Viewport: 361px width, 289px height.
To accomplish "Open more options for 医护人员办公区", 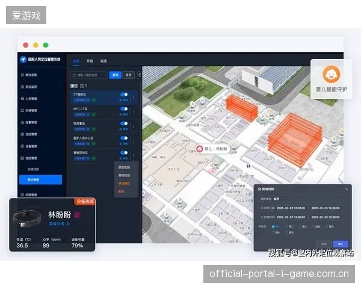I will point(134,141).
